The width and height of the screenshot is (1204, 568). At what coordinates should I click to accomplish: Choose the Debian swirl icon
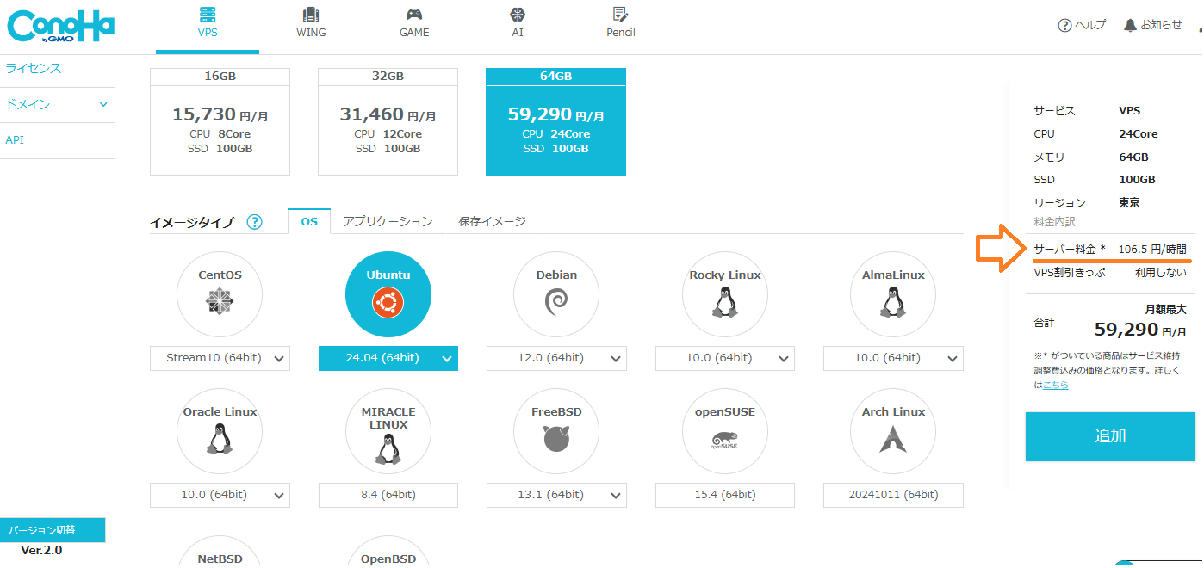[x=556, y=302]
